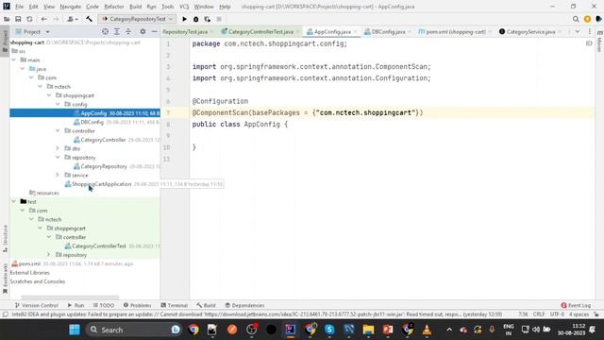The height and width of the screenshot is (340, 604).
Task: Hide the Project panel with minus icon
Action: point(154,31)
